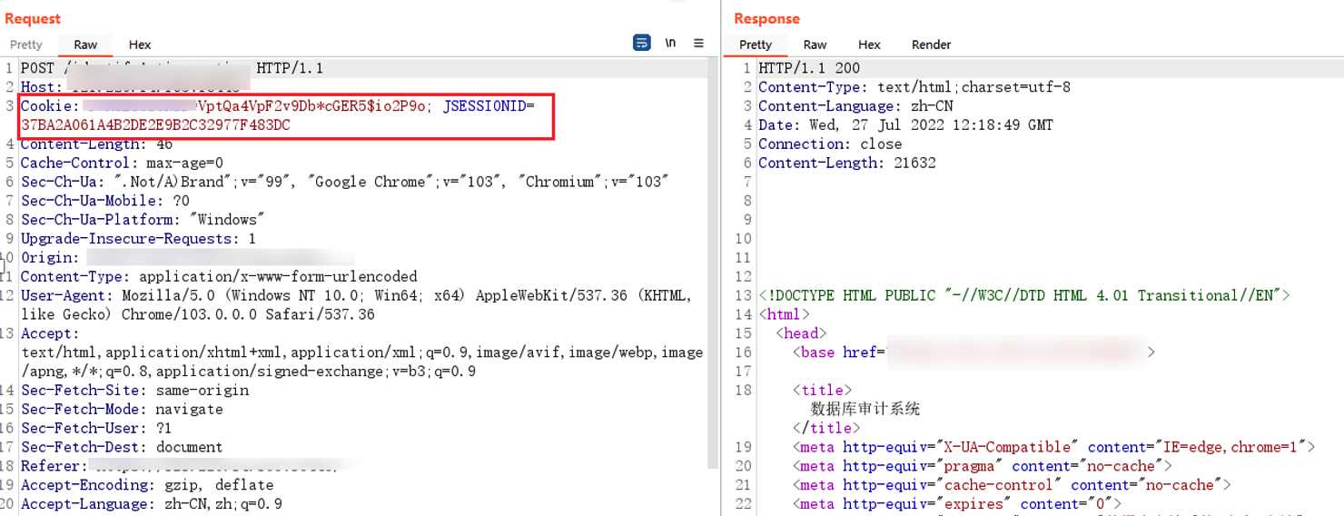Click the Response Content-Length 21632 line
1344x516 pixels.
click(846, 163)
